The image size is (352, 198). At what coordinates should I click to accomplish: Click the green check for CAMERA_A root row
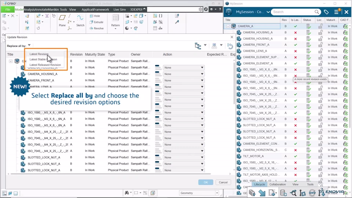click(296, 26)
